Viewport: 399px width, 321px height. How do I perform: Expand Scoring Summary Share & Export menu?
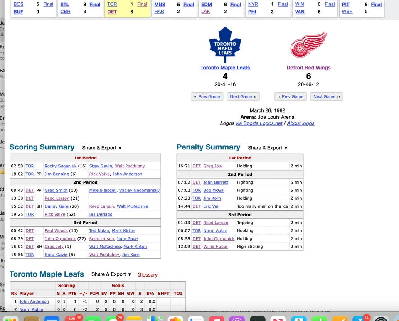click(x=102, y=148)
